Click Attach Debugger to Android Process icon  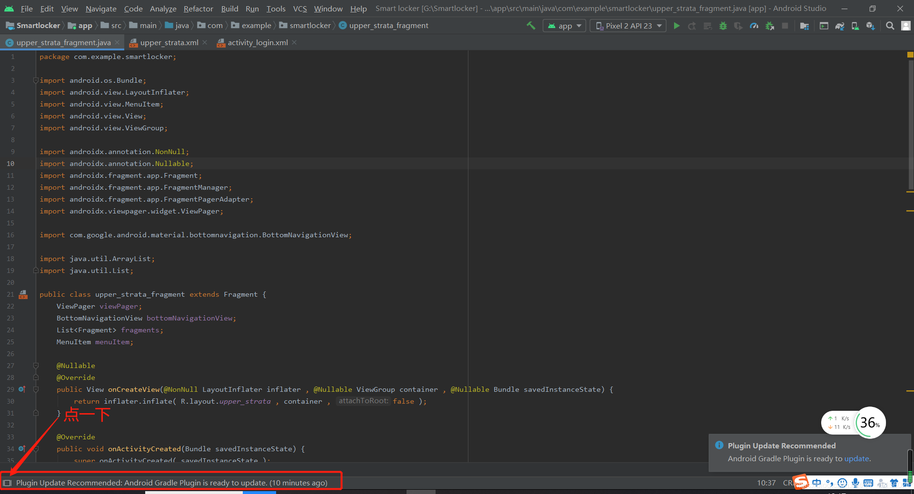pyautogui.click(x=770, y=26)
